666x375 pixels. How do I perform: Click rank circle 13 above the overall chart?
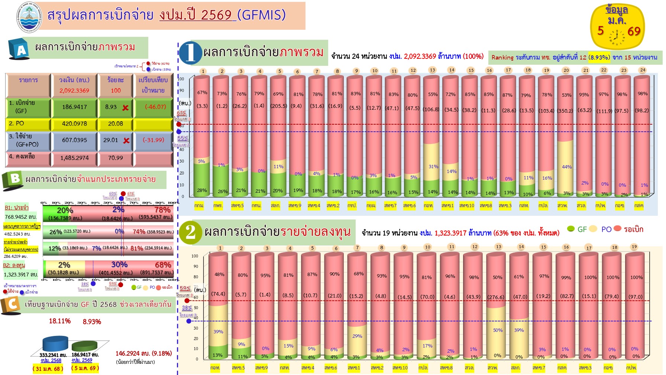click(x=432, y=70)
